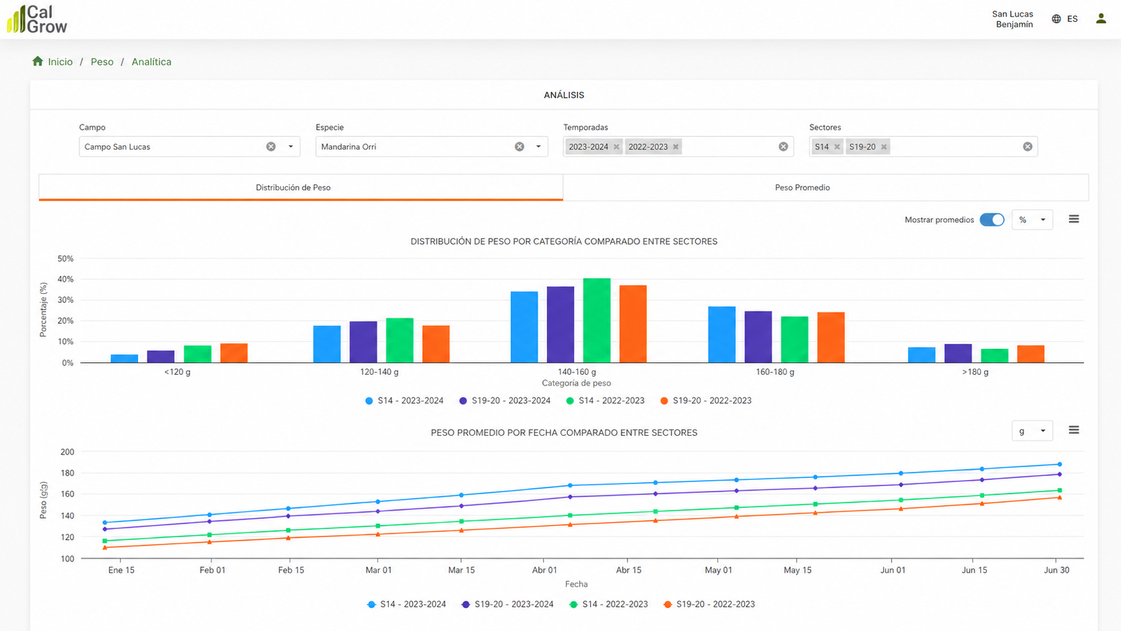1121x631 pixels.
Task: Remove the S19-20 sector chip
Action: [884, 147]
